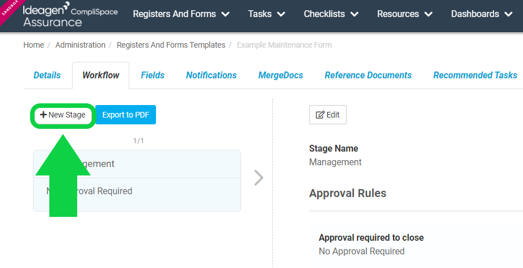Switch to Reference Documents tab
This screenshot has height=268, width=523.
tap(368, 76)
